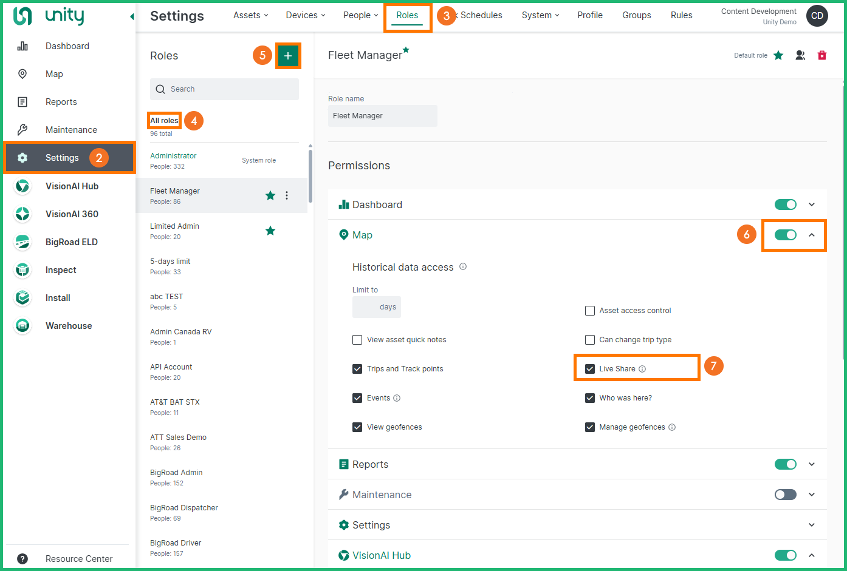Image resolution: width=847 pixels, height=571 pixels.
Task: Expand the Reports permissions section chevron
Action: (x=812, y=464)
